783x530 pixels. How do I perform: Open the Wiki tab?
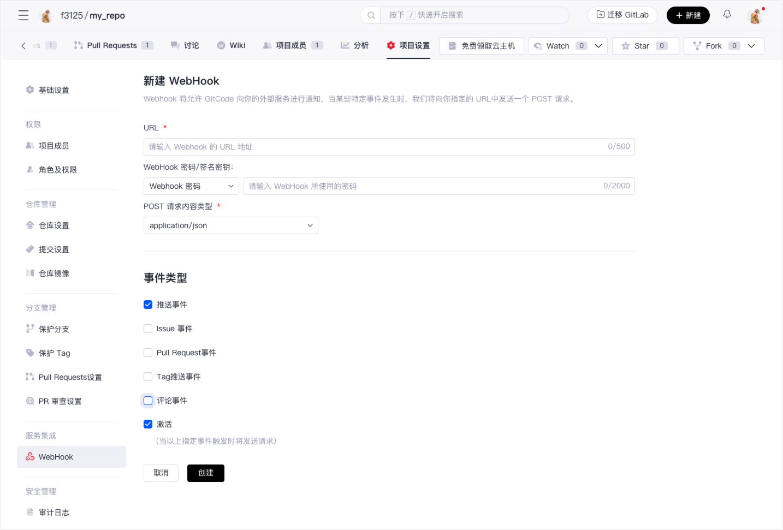pyautogui.click(x=232, y=45)
